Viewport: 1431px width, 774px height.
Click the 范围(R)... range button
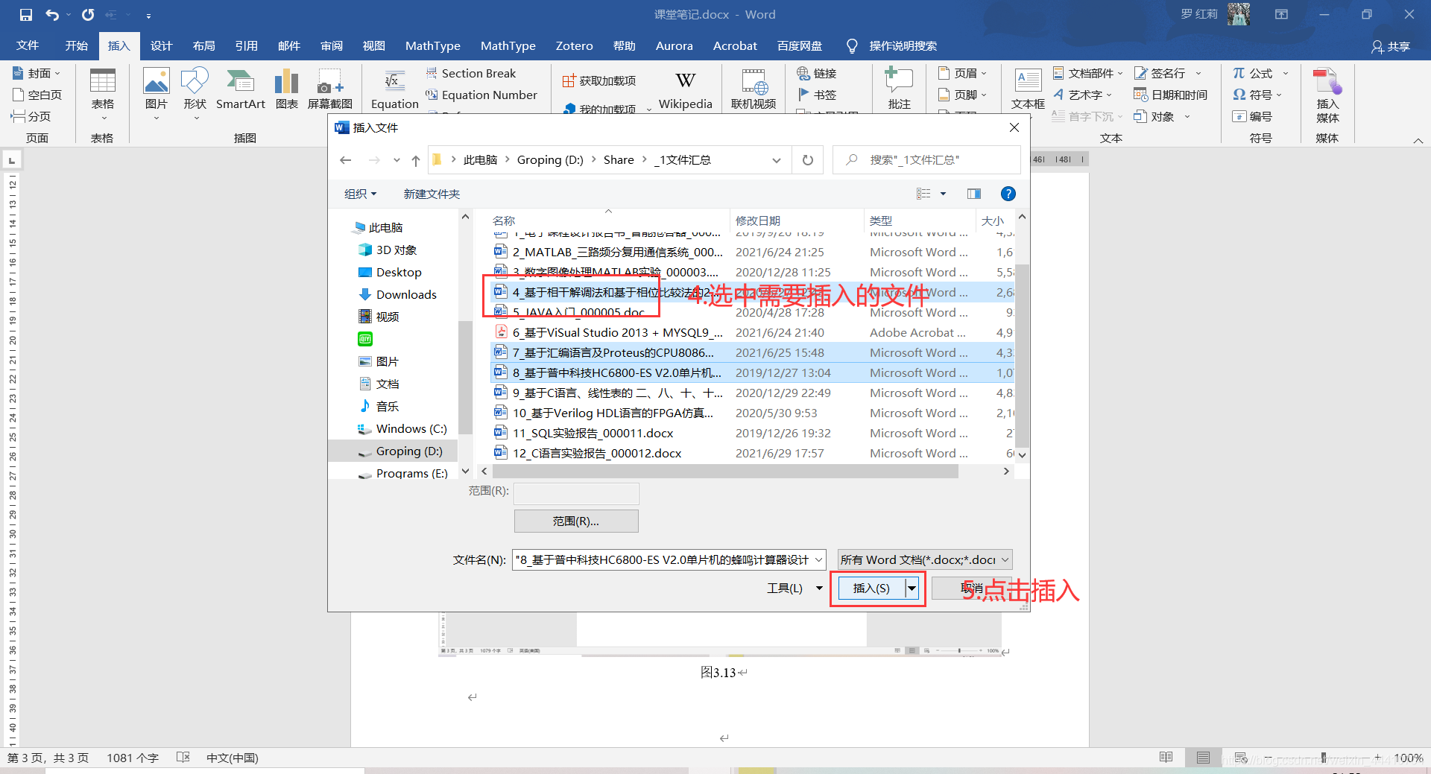point(576,521)
